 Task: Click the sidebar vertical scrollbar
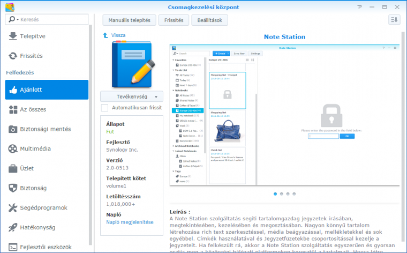tap(91, 135)
